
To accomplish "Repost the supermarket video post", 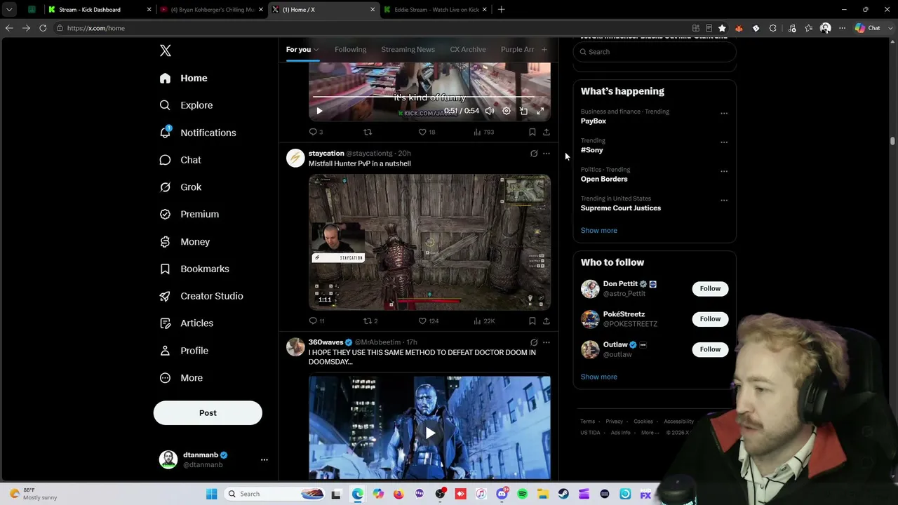I will tap(368, 132).
